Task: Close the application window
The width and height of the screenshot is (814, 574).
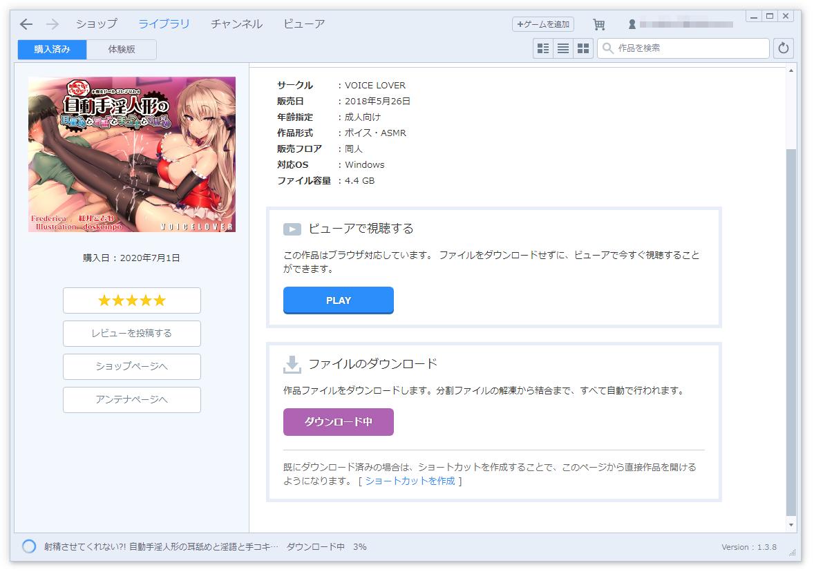Action: click(x=786, y=17)
